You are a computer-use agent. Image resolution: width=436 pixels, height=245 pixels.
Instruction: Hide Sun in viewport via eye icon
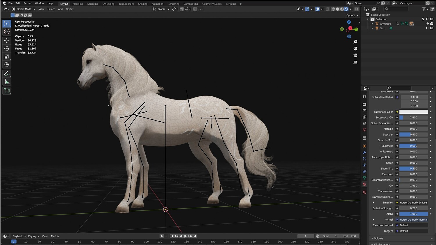pyautogui.click(x=427, y=28)
